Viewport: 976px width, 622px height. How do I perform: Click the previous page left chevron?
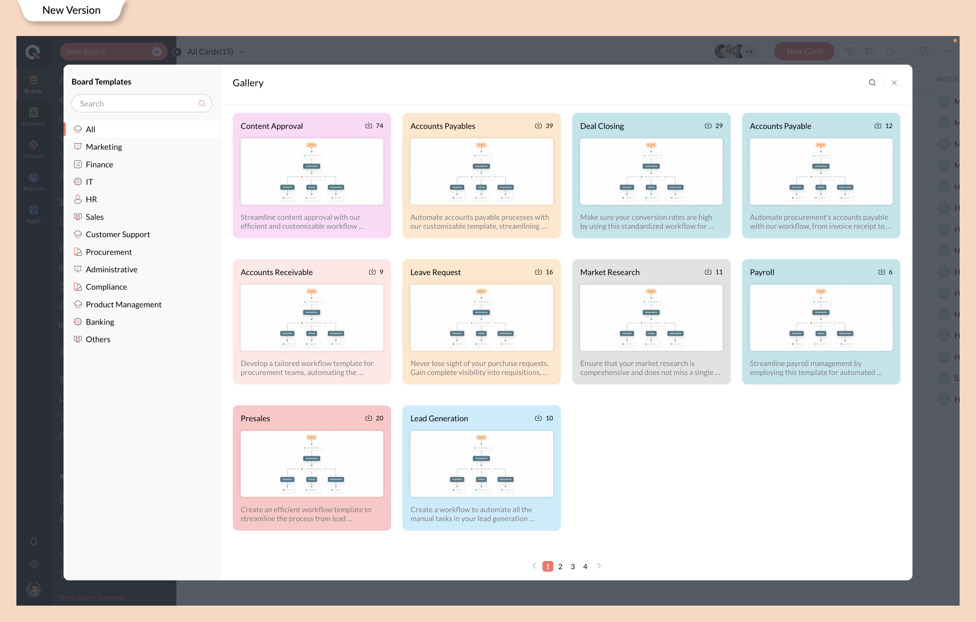(534, 566)
